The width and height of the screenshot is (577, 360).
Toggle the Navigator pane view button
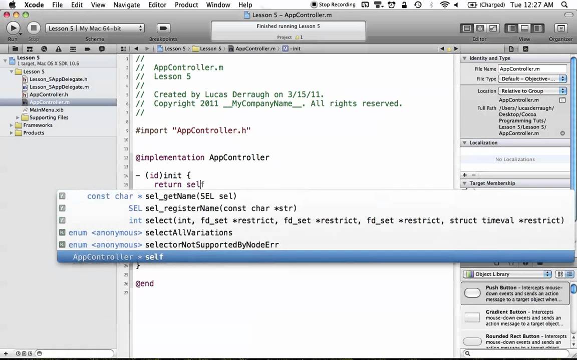tap(511, 28)
